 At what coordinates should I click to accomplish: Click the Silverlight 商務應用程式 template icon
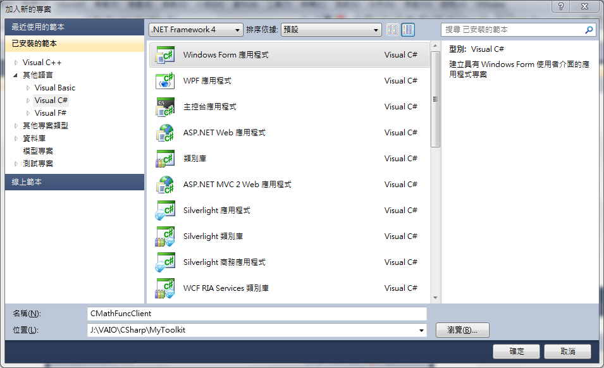point(165,262)
